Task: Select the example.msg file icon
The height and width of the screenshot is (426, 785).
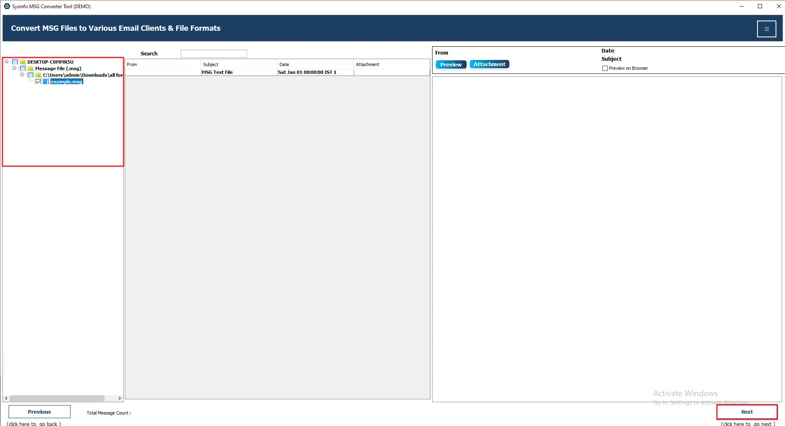Action: 46,82
